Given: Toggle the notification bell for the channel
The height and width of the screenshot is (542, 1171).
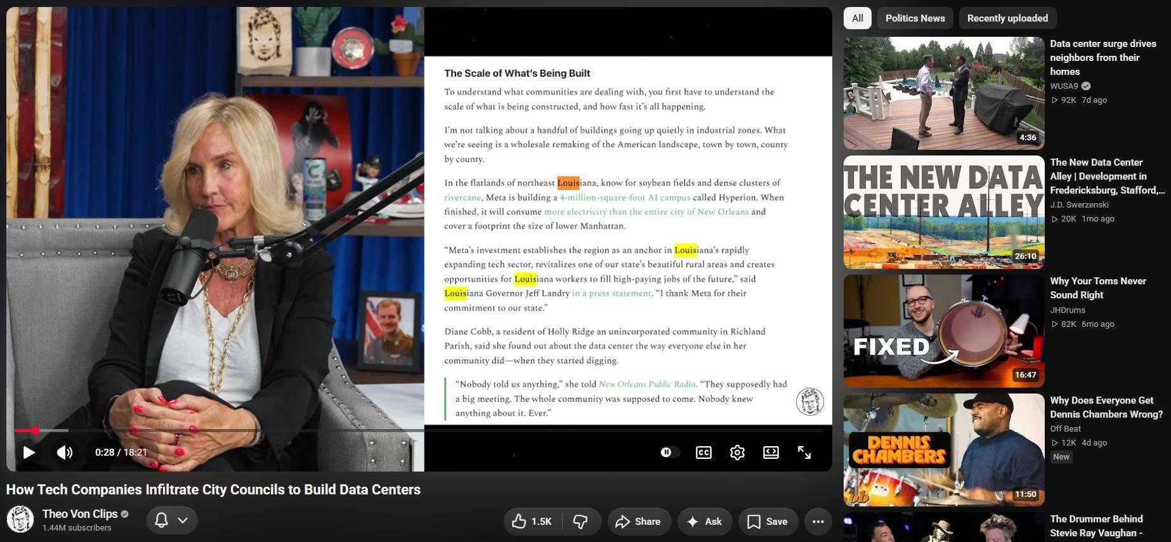Looking at the screenshot, I should [162, 520].
